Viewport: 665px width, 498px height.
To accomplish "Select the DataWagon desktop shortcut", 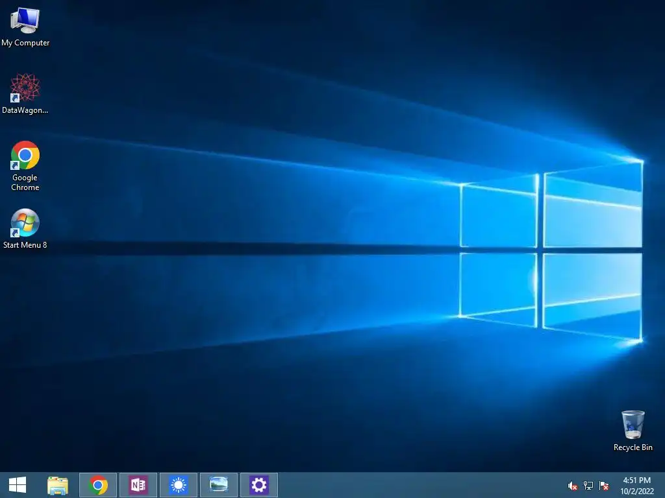I will coord(25,93).
